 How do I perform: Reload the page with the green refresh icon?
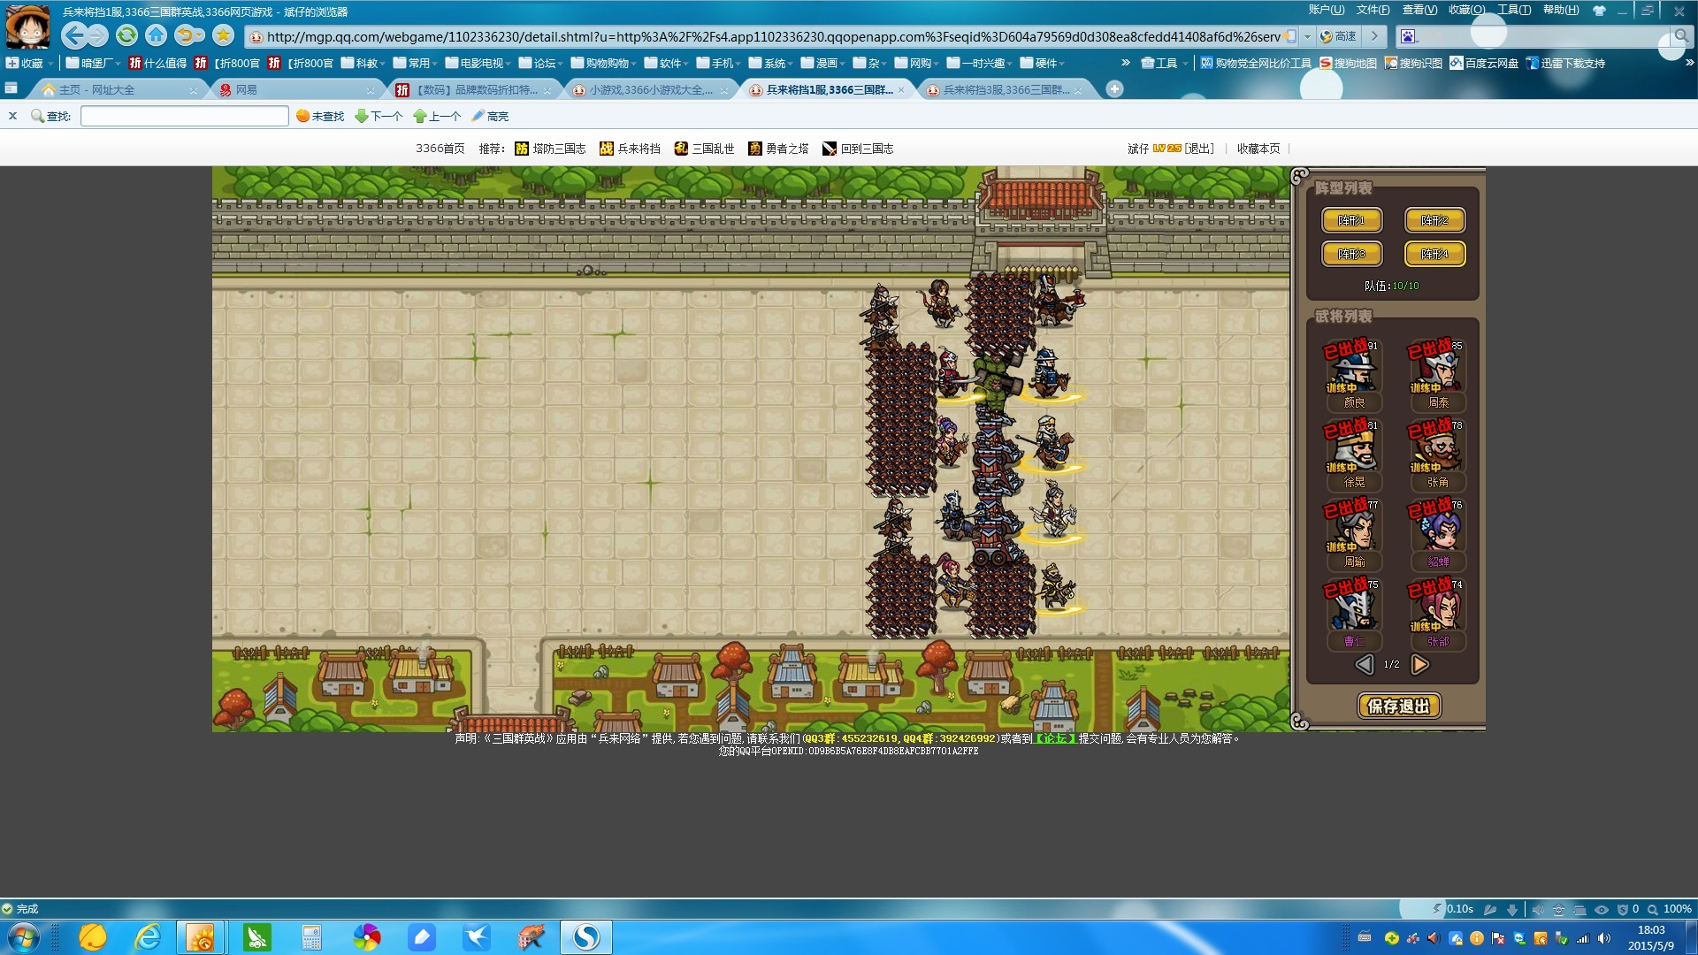pyautogui.click(x=126, y=35)
